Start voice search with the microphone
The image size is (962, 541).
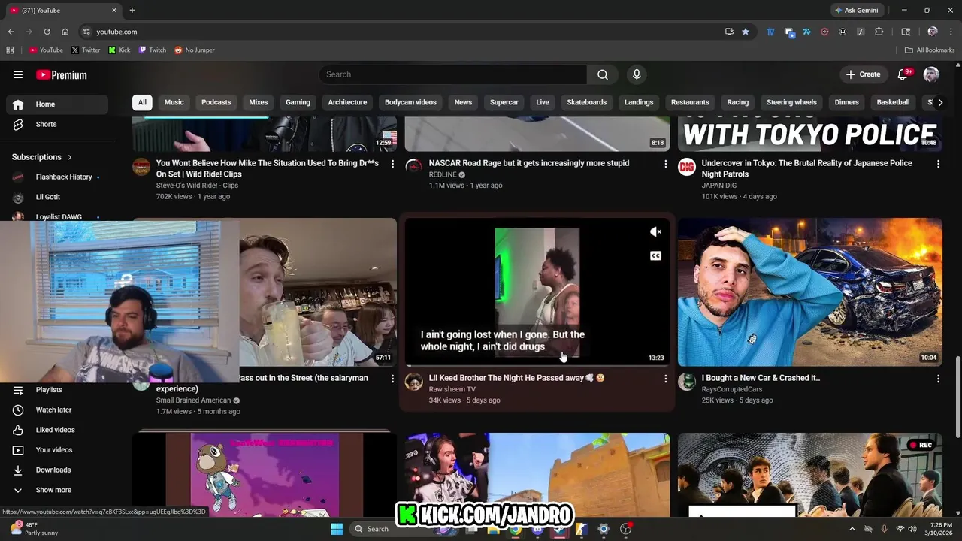637,74
